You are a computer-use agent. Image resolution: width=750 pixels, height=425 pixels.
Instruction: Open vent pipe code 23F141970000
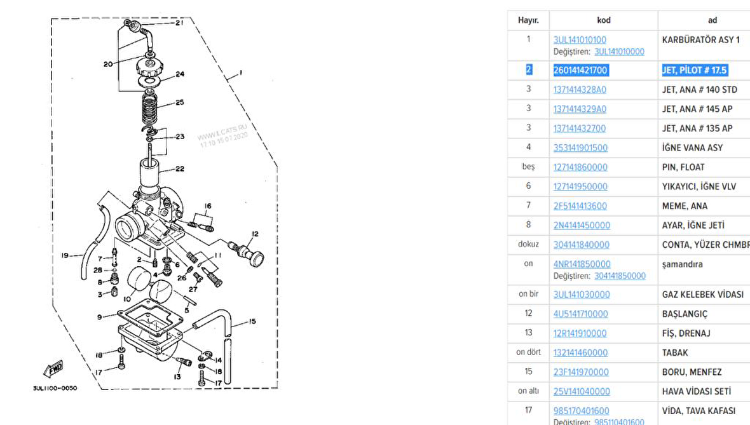coord(581,372)
